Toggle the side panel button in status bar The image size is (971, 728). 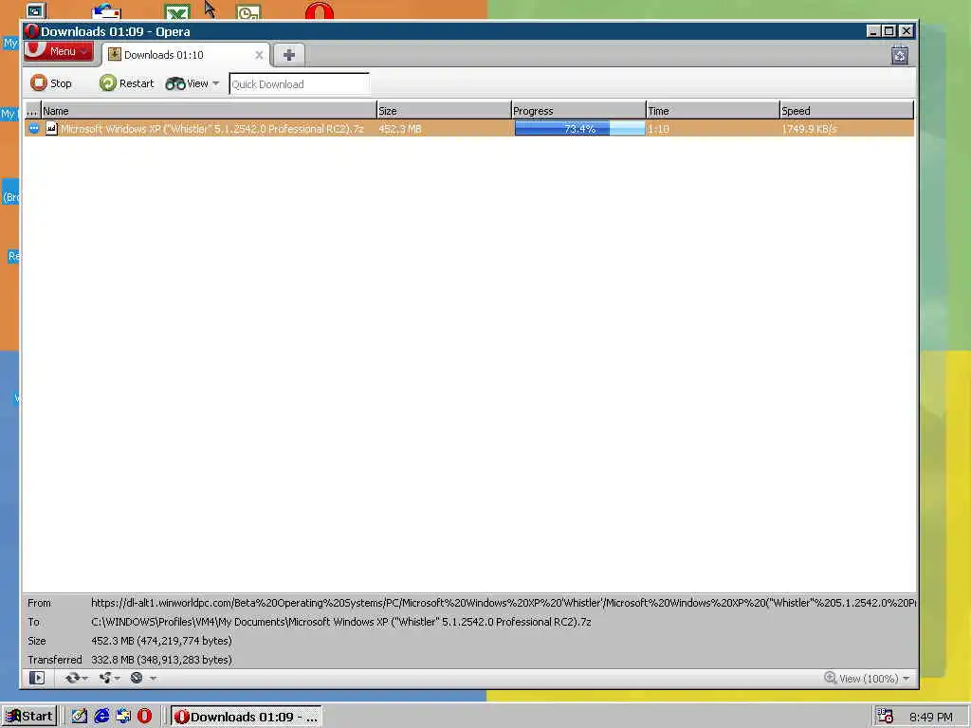(x=37, y=678)
